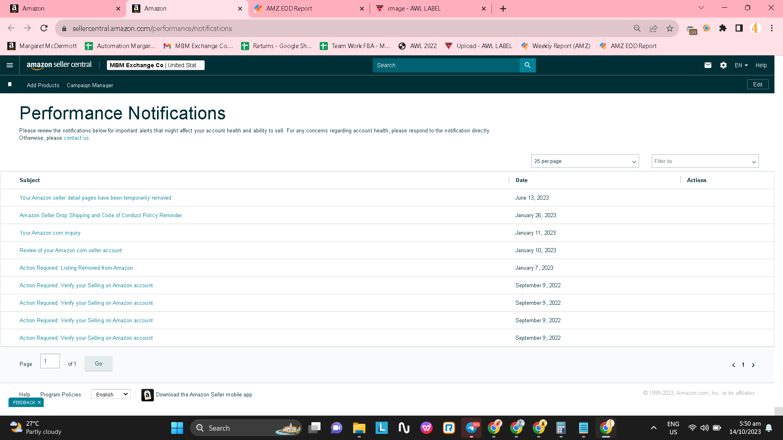783x440 pixels.
Task: Open the clock and date in system tray
Action: 745,428
